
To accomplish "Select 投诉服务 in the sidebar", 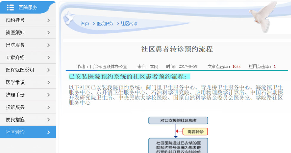I will click(x=28, y=107).
